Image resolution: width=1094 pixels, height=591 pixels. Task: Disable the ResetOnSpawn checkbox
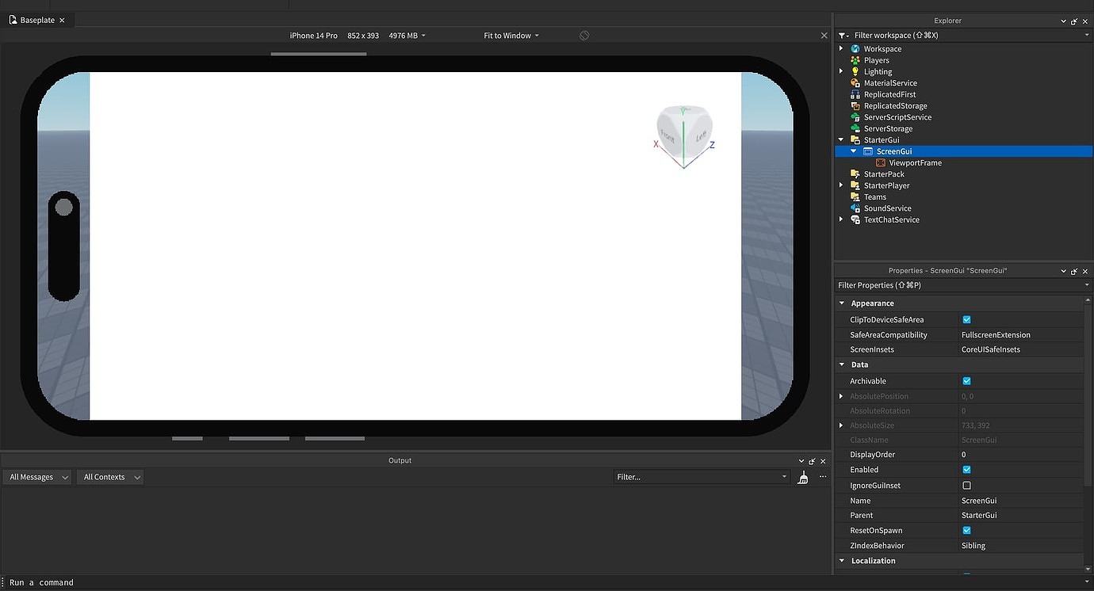pos(966,530)
